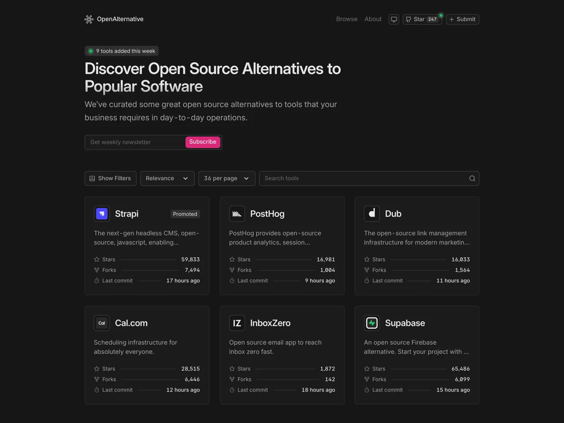Click the InboxZero description text
The image size is (564, 423).
[275, 347]
